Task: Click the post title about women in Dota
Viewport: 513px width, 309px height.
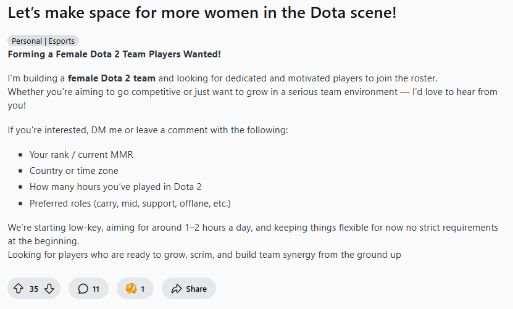Action: click(202, 13)
